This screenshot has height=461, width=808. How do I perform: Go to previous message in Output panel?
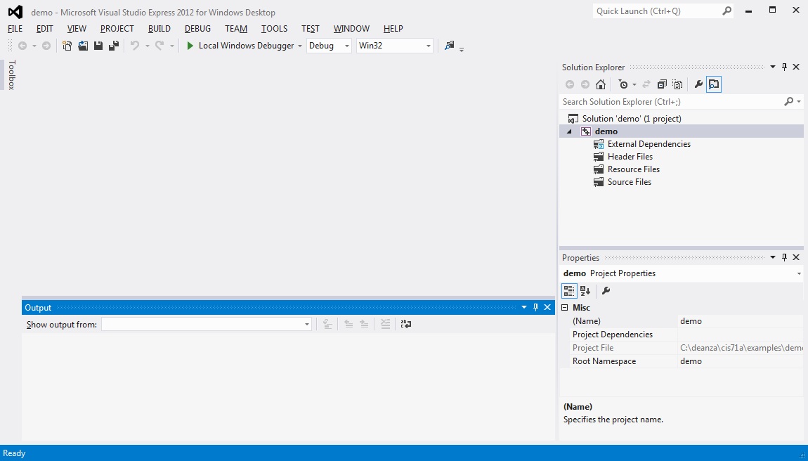pos(349,324)
